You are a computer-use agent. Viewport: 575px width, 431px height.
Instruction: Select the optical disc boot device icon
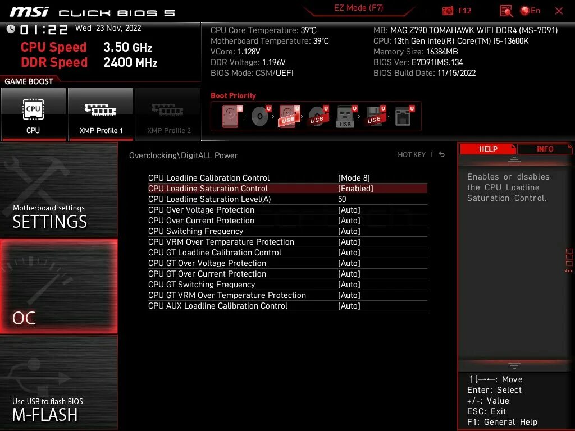(x=261, y=116)
